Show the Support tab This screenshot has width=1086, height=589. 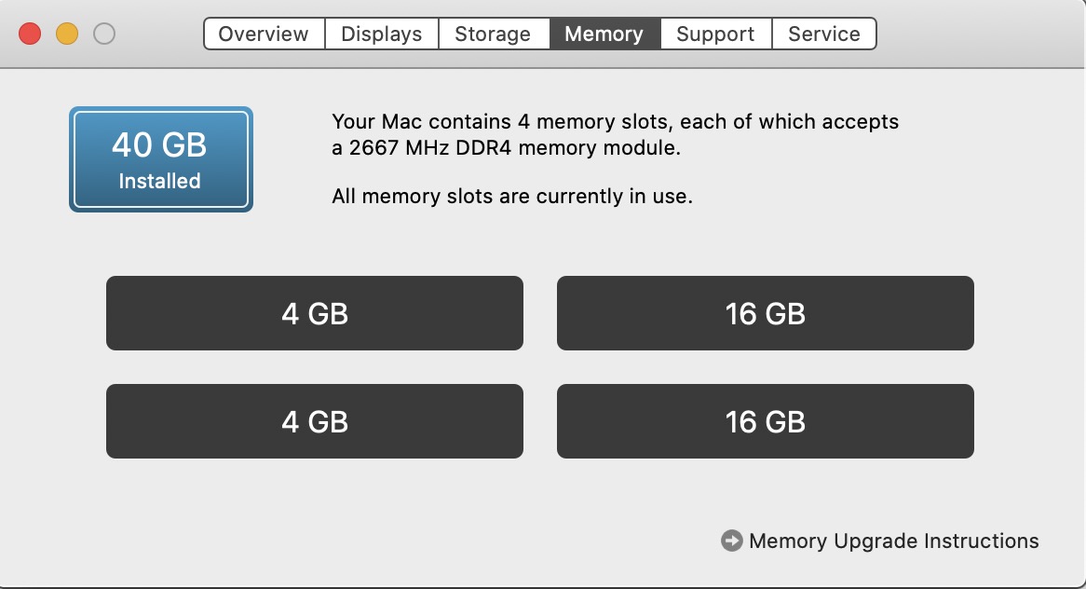(715, 34)
